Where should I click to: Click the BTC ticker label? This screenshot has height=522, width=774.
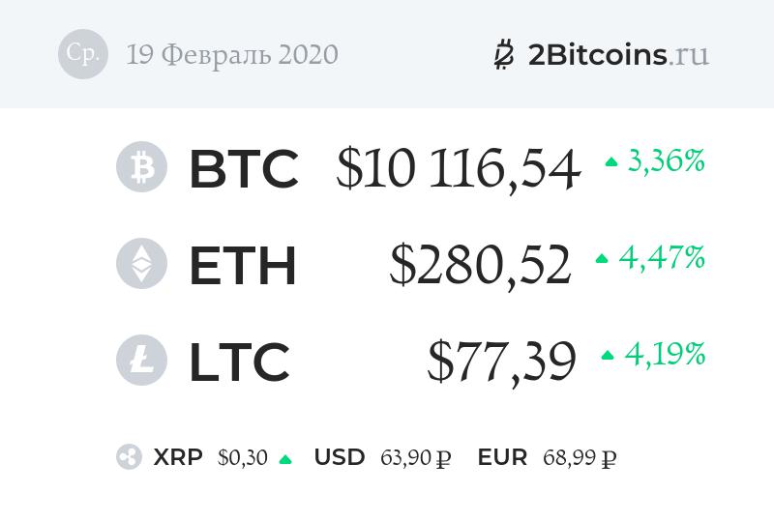click(243, 168)
